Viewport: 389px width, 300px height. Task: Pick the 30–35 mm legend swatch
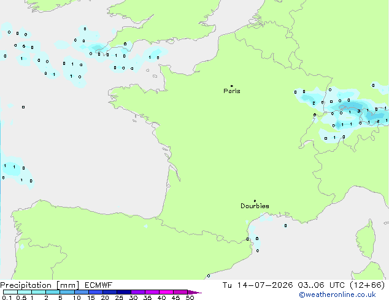coord(137,292)
